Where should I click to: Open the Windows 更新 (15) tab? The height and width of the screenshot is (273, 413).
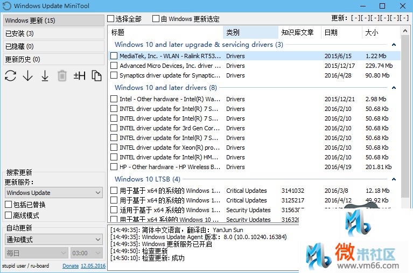[x=54, y=20]
